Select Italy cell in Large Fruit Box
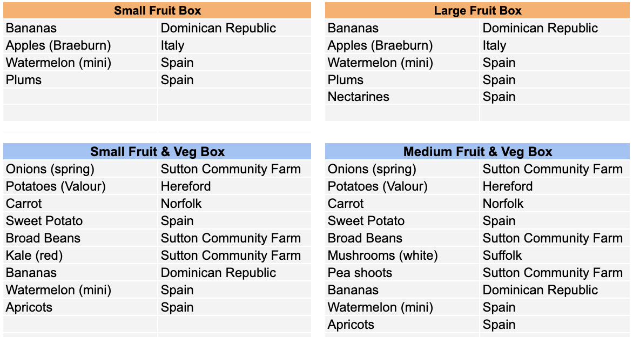 [555, 45]
